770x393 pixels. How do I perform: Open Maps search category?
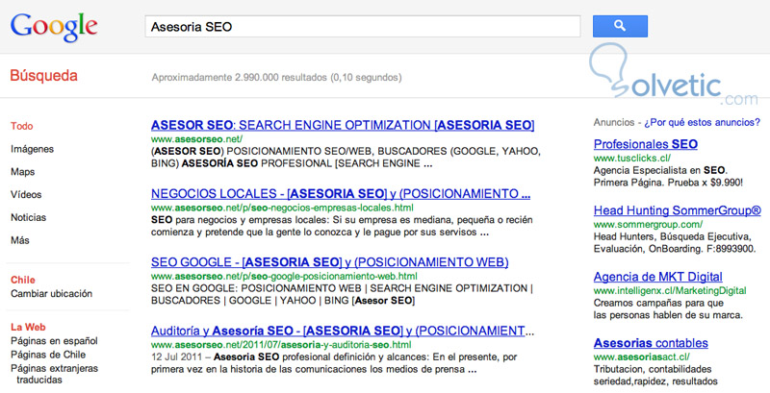tap(23, 172)
